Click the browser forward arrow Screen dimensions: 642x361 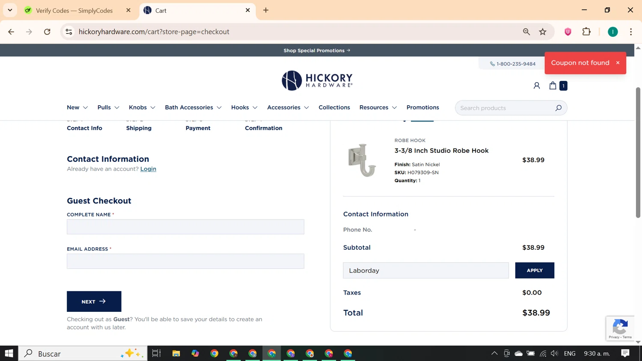29,32
